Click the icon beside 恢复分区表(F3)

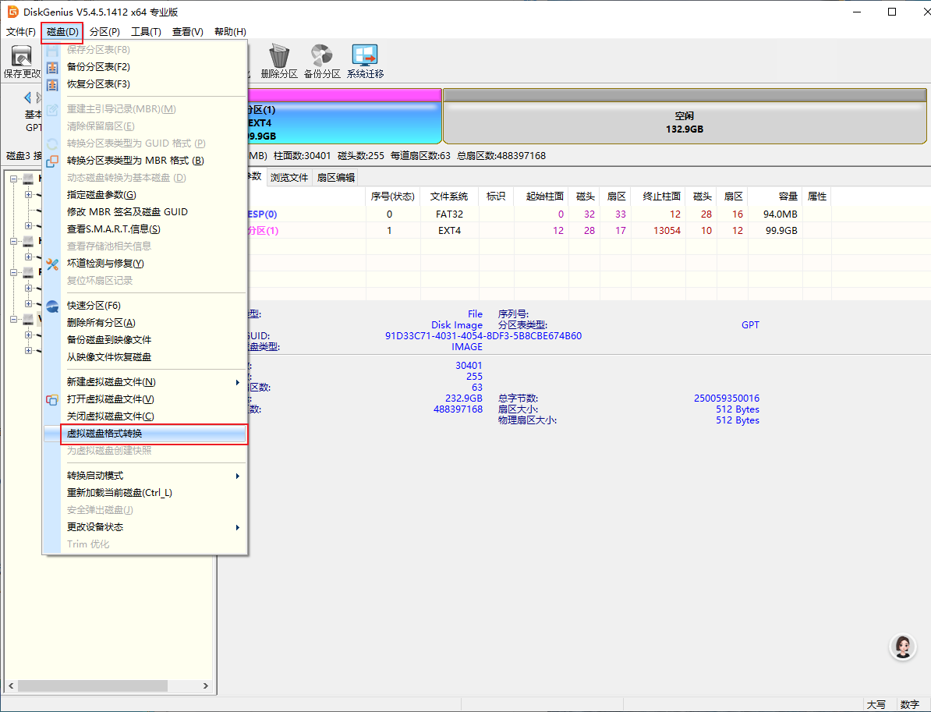[x=52, y=84]
